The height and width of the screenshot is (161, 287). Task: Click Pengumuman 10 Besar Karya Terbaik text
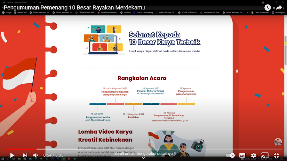(x=169, y=117)
